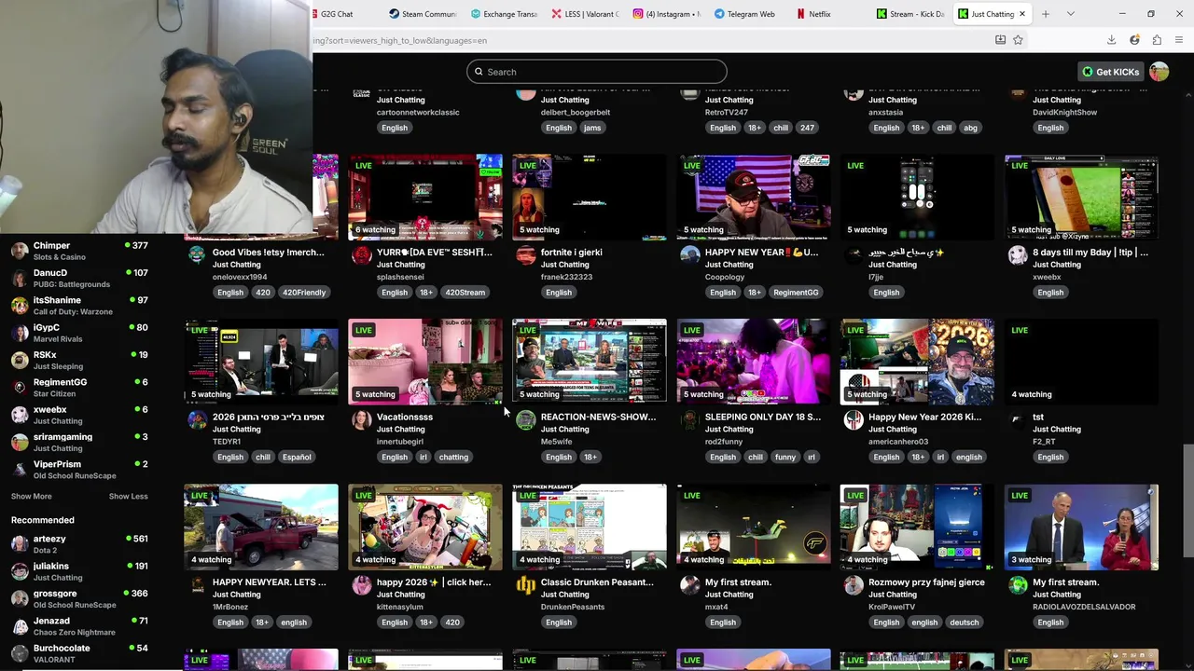Select the Español tag on TEDYR1 stream
This screenshot has height=671, width=1194.
(x=297, y=458)
